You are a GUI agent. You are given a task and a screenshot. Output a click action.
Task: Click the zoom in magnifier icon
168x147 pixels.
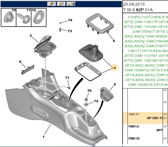pyautogui.click(x=52, y=4)
